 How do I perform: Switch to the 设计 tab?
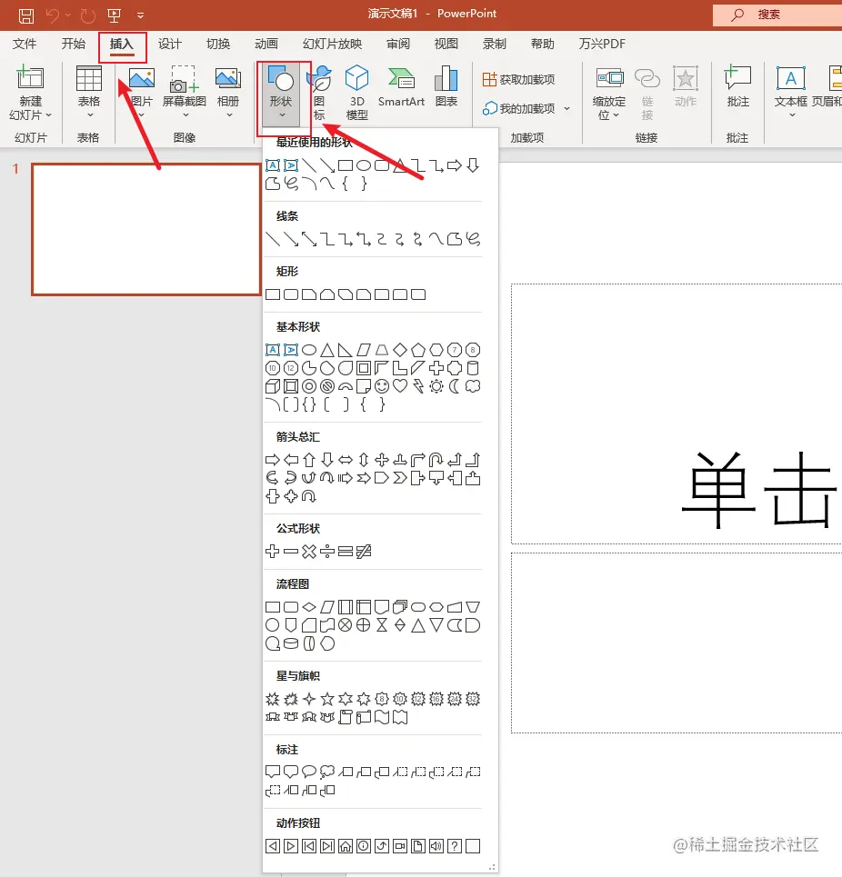[x=170, y=44]
